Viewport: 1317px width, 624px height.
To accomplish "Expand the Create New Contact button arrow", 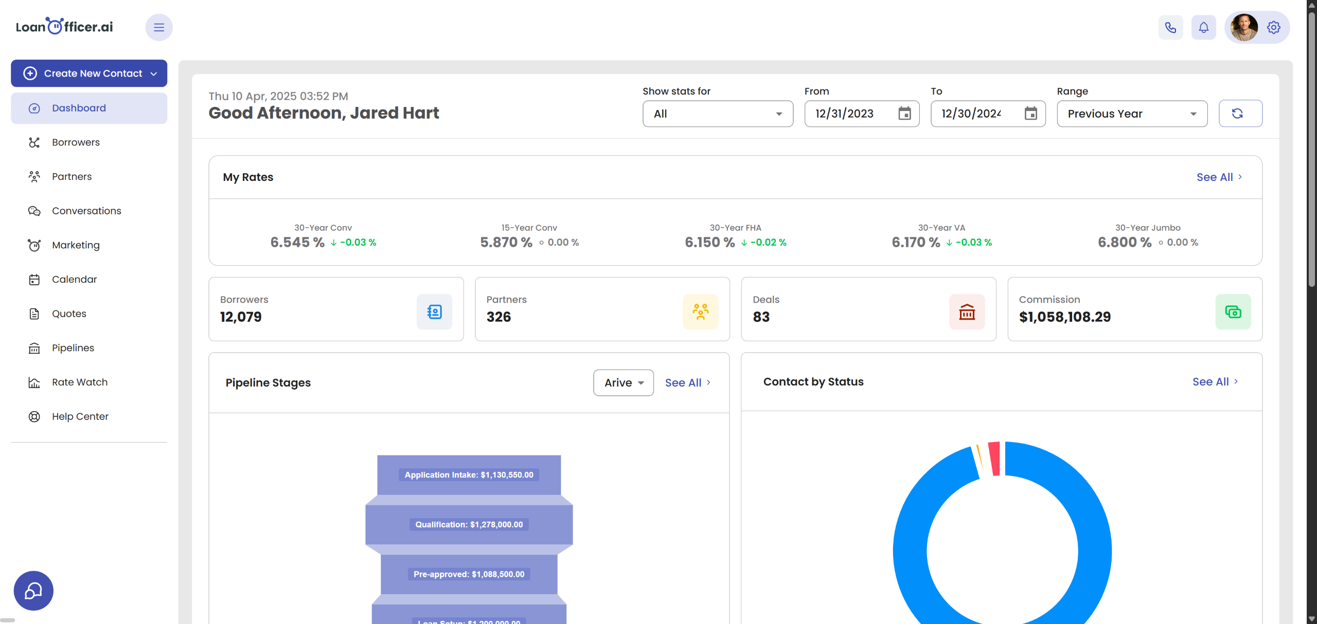I will [x=154, y=74].
